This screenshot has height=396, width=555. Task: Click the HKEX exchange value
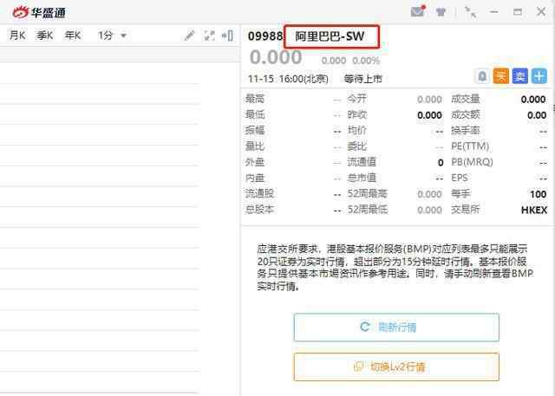point(534,210)
